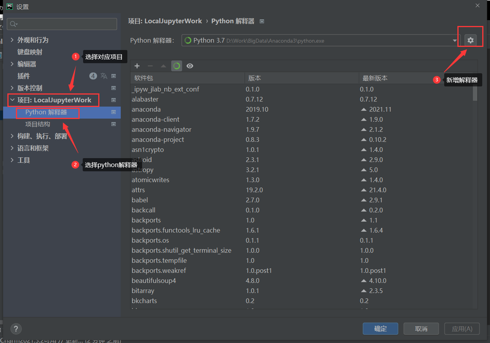Select the anaconda-navigator package row
This screenshot has width=490, height=343.
pos(301,129)
